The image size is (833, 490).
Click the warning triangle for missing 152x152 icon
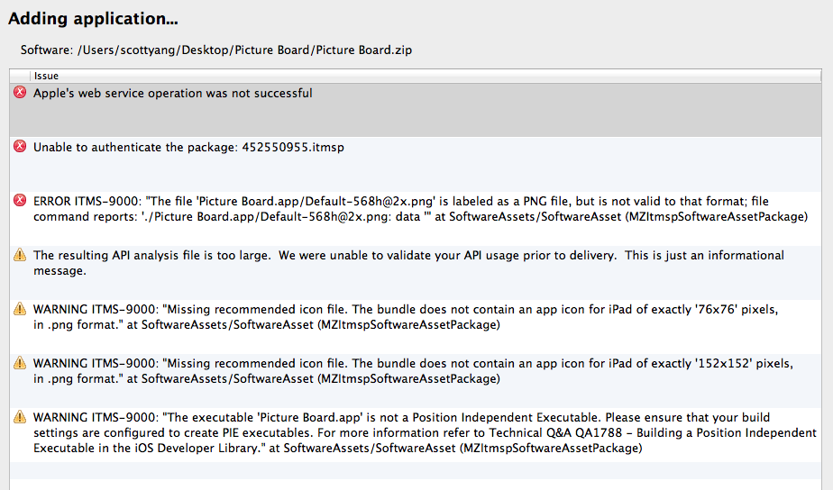(20, 364)
